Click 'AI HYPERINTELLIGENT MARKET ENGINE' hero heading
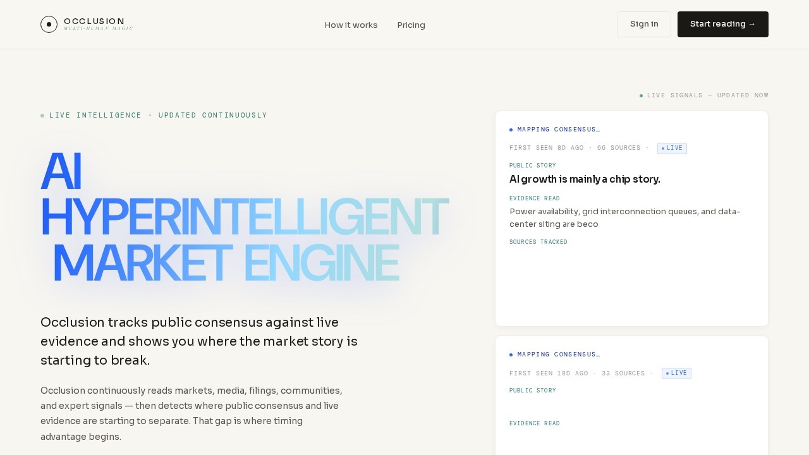The height and width of the screenshot is (455, 809). (244, 217)
